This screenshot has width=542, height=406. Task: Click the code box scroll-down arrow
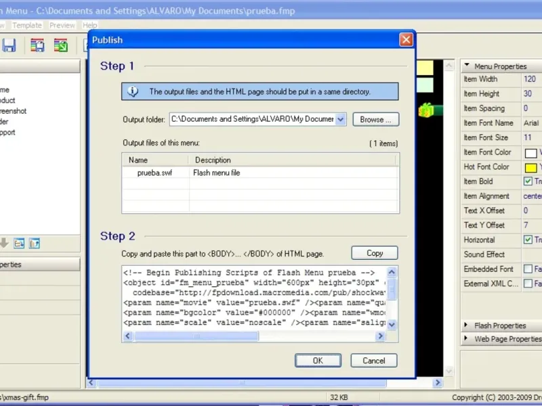[392, 325]
